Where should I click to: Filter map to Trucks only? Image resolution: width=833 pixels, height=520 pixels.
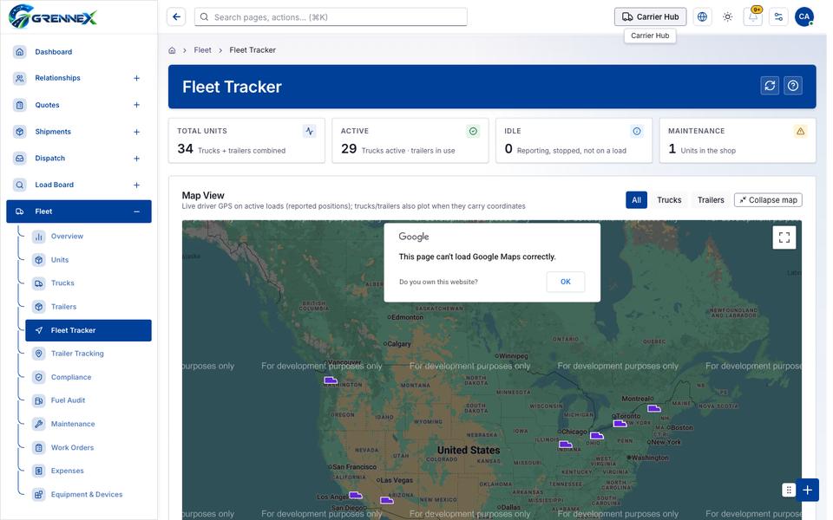pyautogui.click(x=669, y=200)
